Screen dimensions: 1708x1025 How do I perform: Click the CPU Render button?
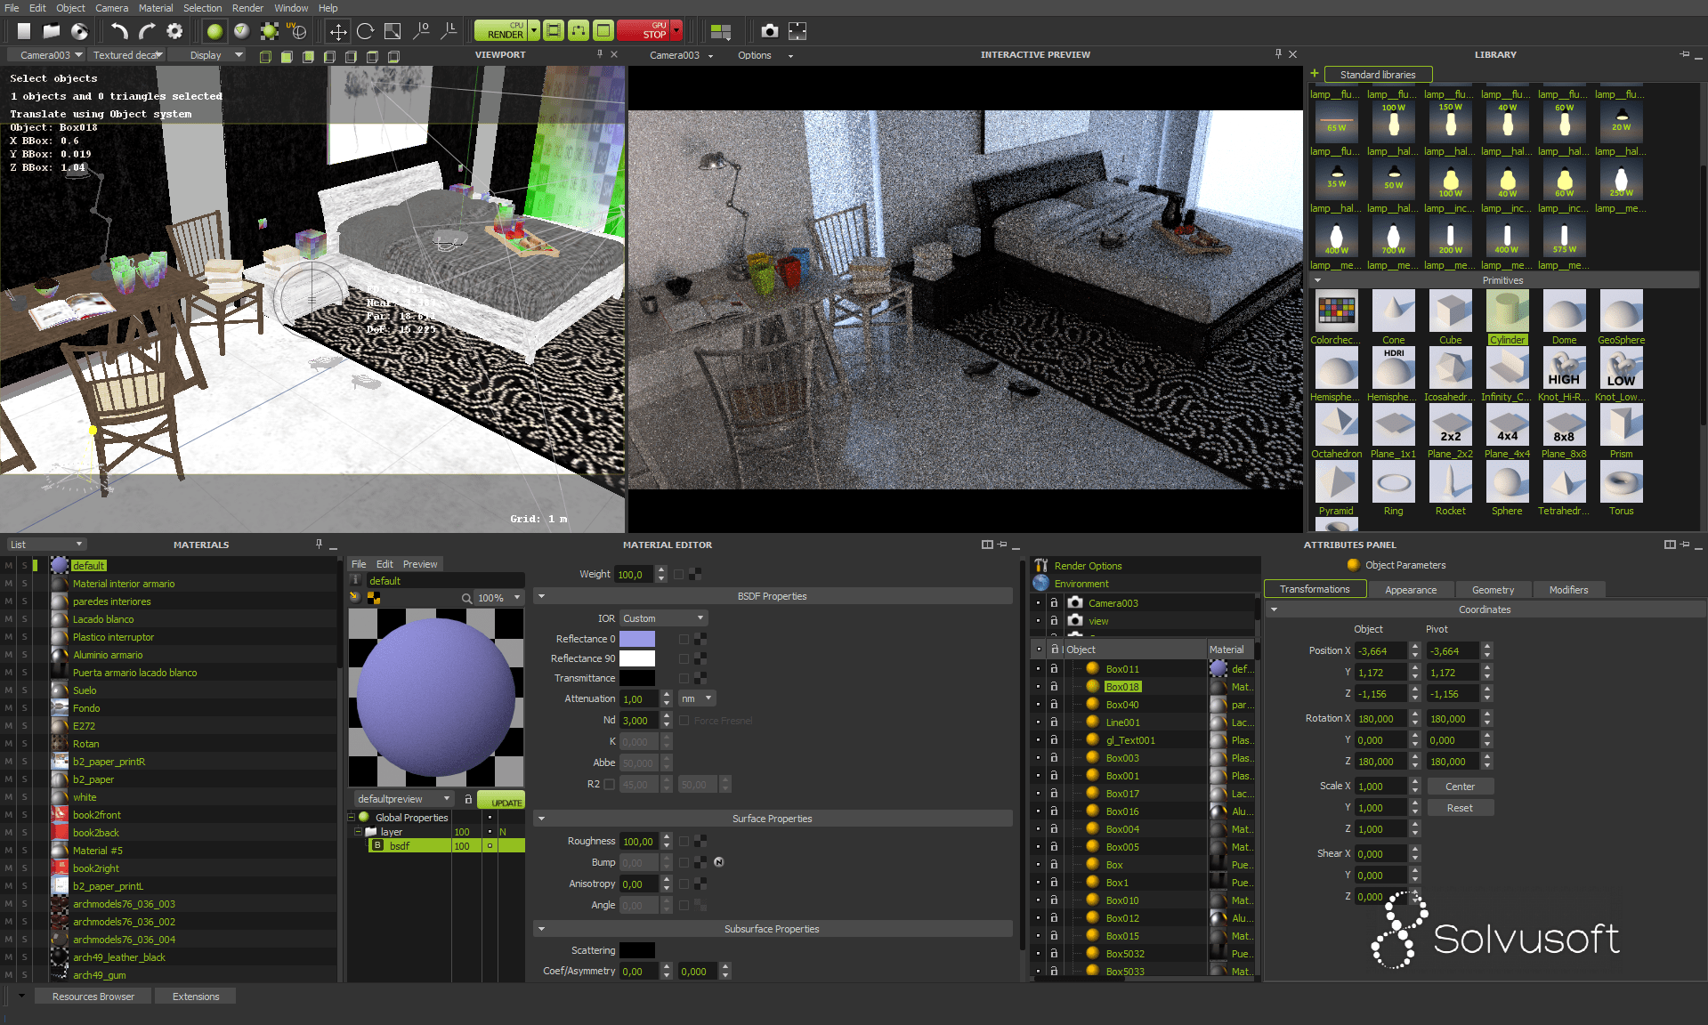click(501, 31)
